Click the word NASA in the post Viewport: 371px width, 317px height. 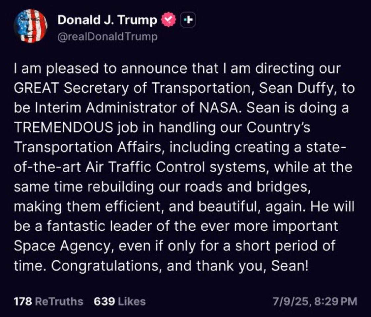coord(219,108)
